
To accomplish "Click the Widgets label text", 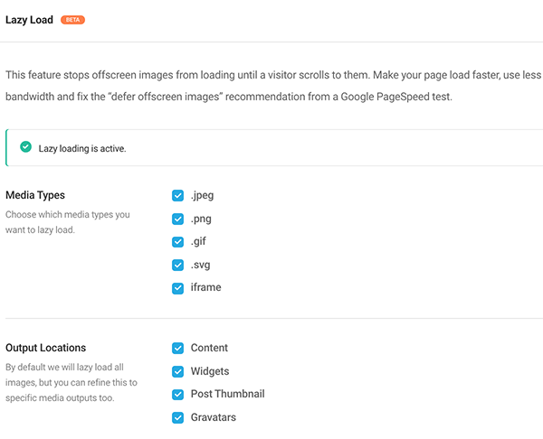I will pos(210,371).
